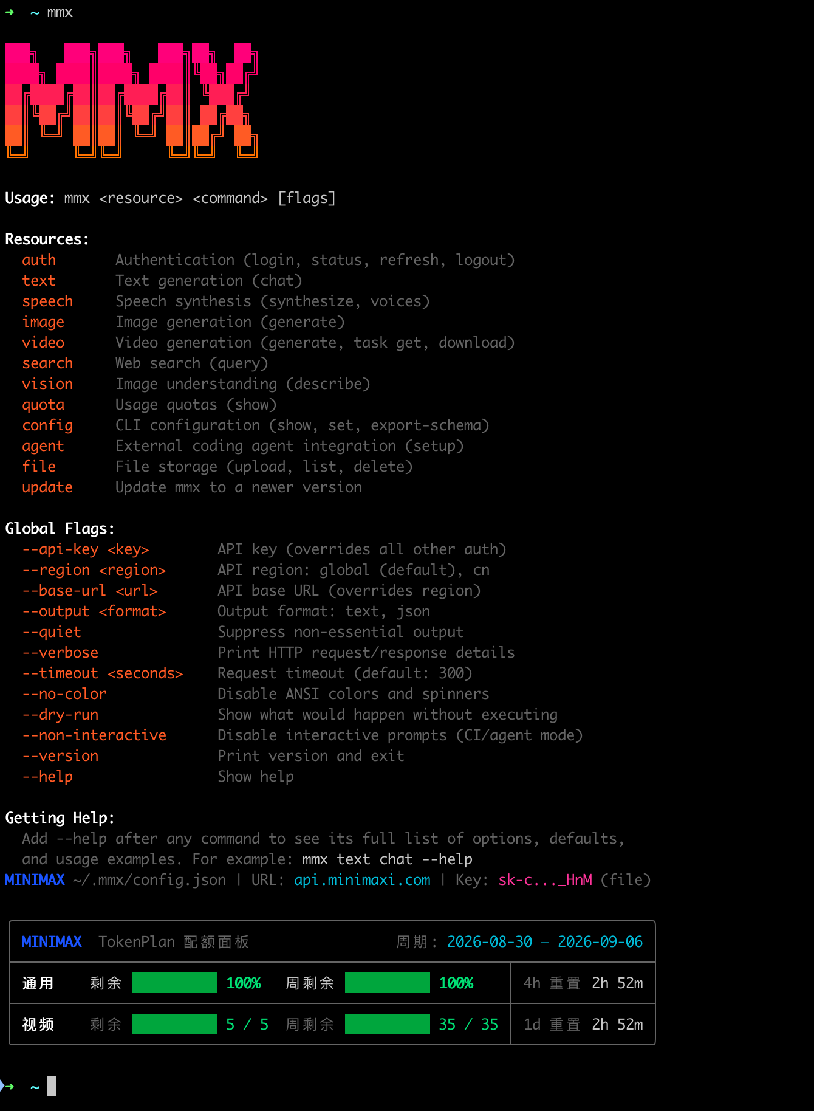Open the api.minimaxi.com URL
This screenshot has height=1111, width=814.
362,880
